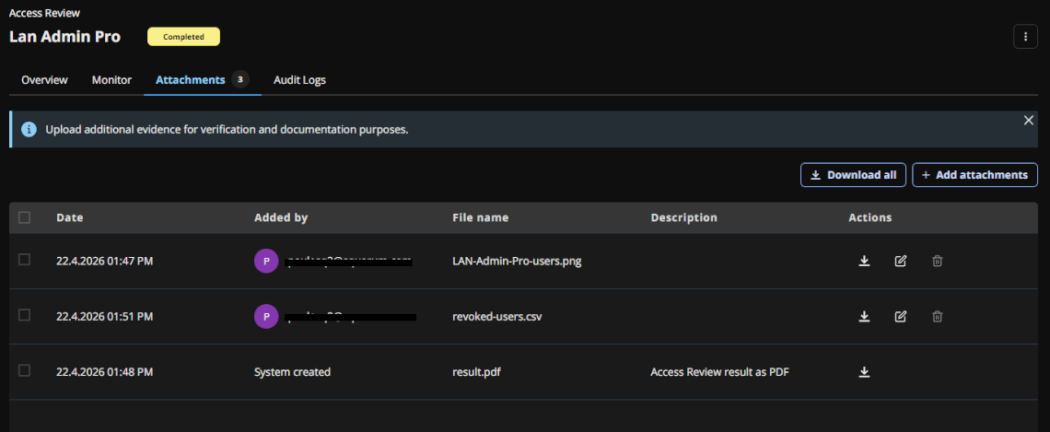Click the System created cell

[293, 372]
